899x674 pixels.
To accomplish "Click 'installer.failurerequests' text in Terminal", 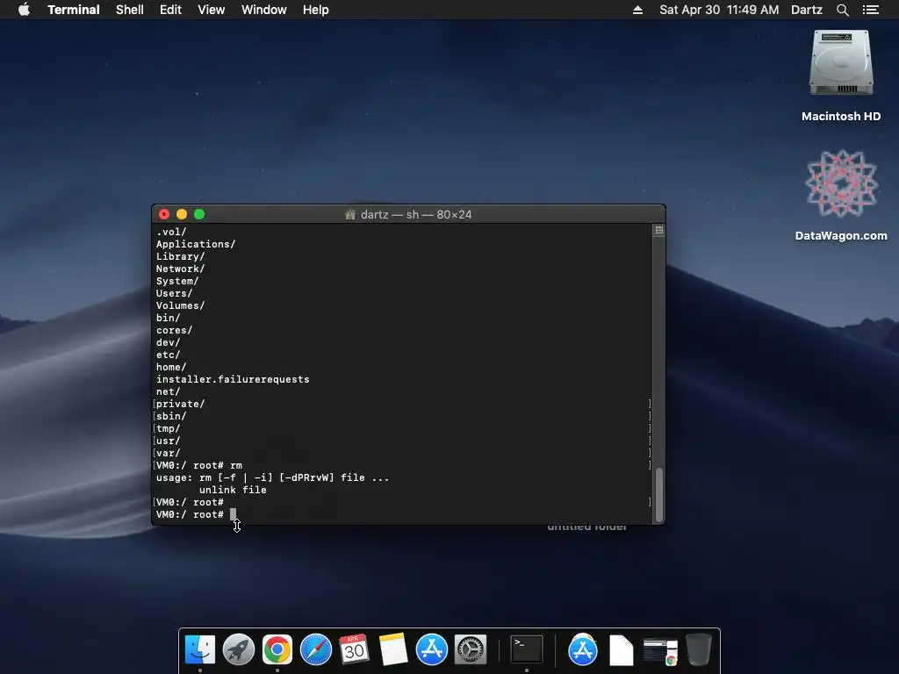I will tap(233, 379).
